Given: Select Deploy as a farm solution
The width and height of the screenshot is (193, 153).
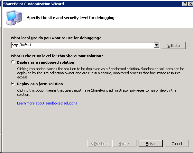Looking at the screenshot, I should (13, 84).
